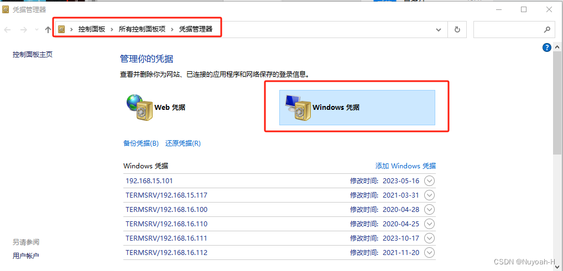Expand chevron for TERMSRV/192.168.16.111 row

429,238
